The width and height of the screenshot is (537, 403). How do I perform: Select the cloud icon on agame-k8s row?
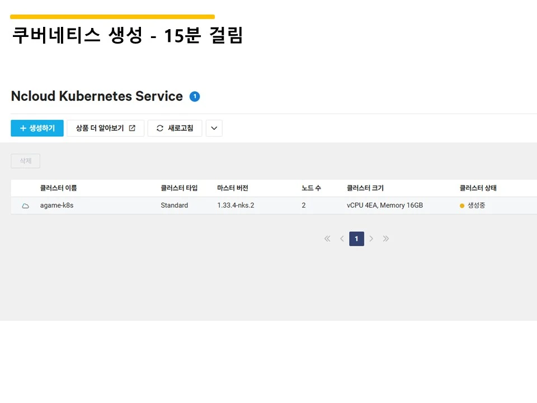25,205
